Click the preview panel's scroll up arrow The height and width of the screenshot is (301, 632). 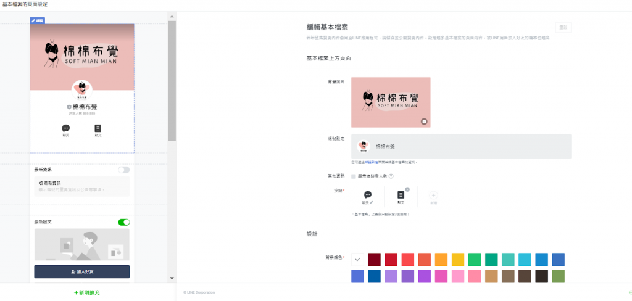[172, 17]
